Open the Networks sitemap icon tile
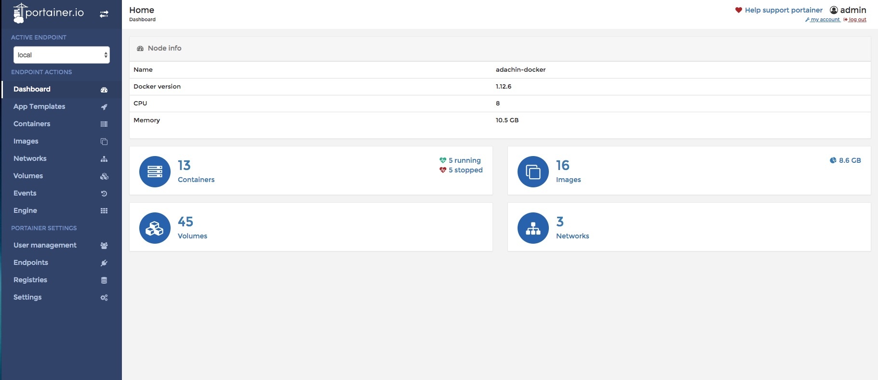This screenshot has height=380, width=878. (x=533, y=228)
